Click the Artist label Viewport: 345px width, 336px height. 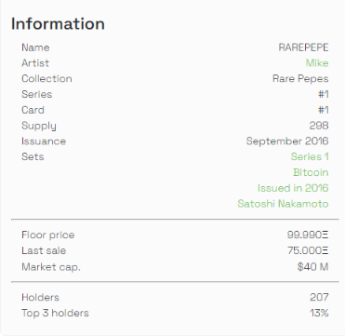tap(35, 63)
